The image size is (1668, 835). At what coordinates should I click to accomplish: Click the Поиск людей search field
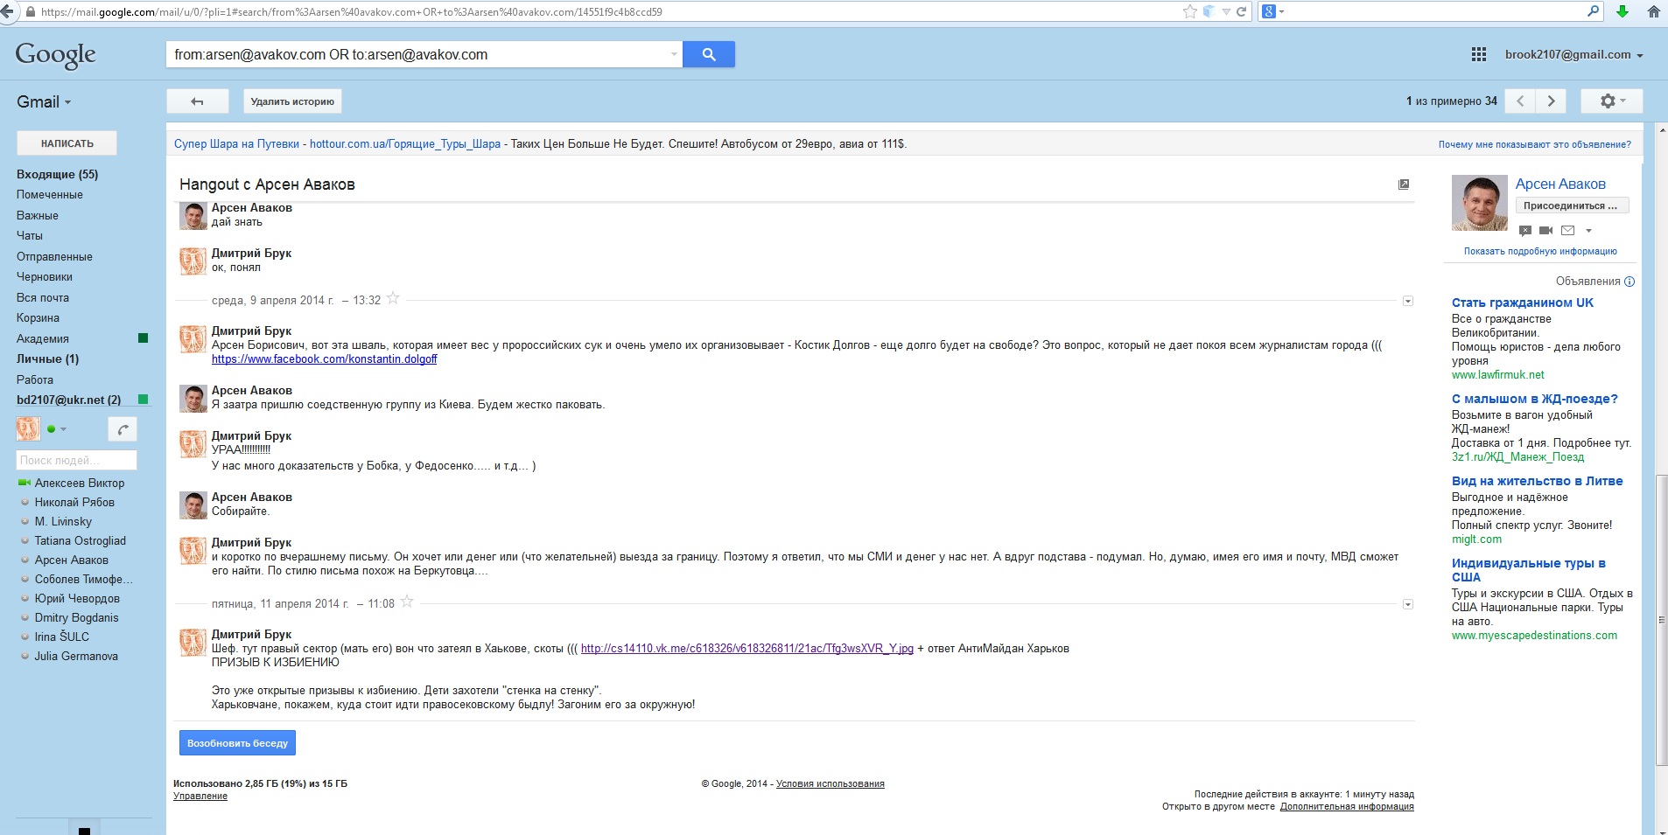click(x=76, y=460)
